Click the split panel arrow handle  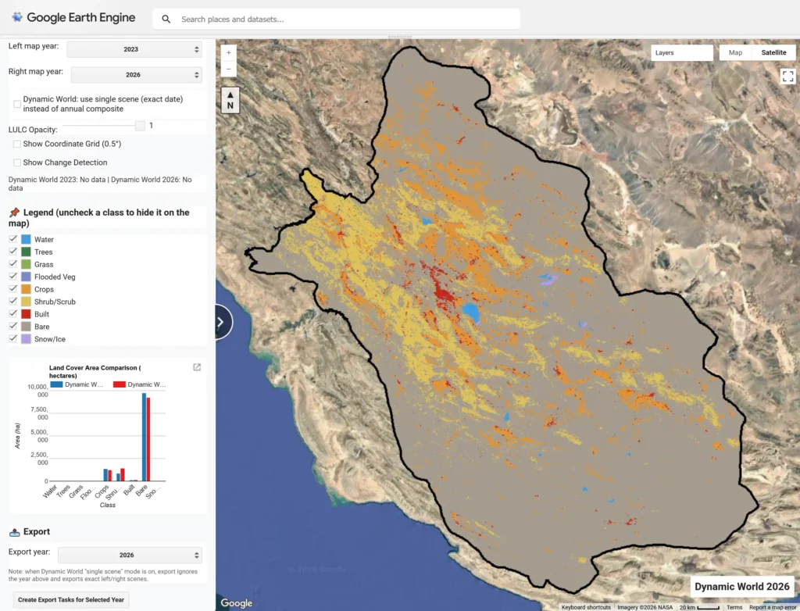[x=221, y=322]
